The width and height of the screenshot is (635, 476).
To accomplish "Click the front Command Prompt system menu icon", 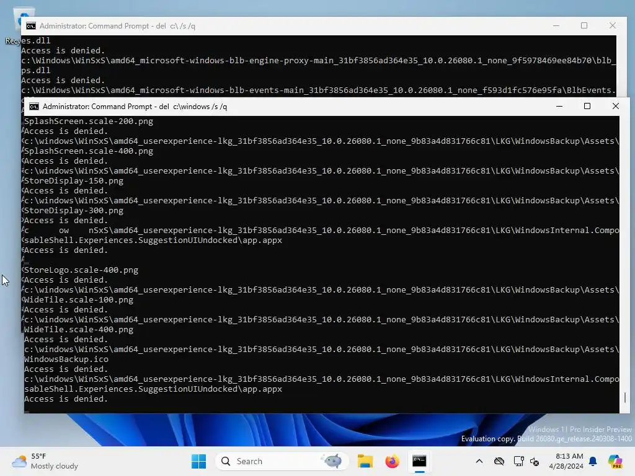I will pyautogui.click(x=34, y=107).
